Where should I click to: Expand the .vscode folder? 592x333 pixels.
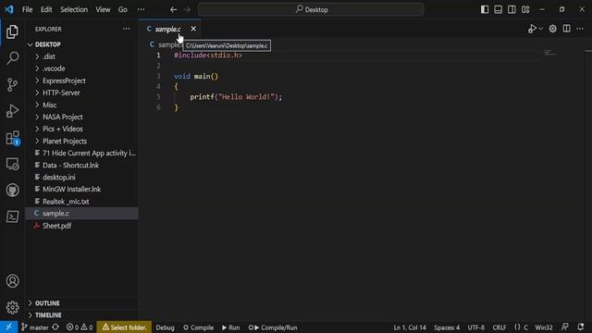pyautogui.click(x=81, y=68)
